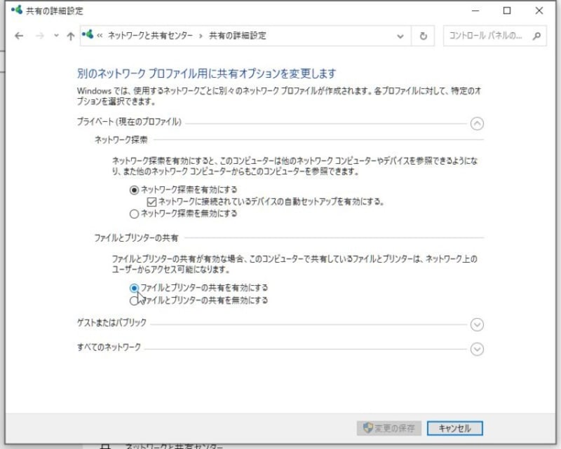This screenshot has height=449, width=561.
Task: Click the Network and Sharing Center icon in breadcrumb
Action: click(87, 36)
